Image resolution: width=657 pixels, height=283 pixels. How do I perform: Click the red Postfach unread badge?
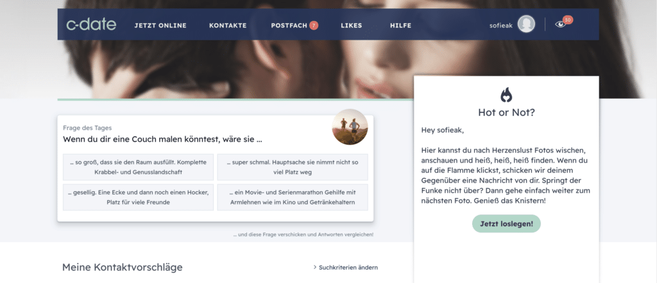(314, 26)
